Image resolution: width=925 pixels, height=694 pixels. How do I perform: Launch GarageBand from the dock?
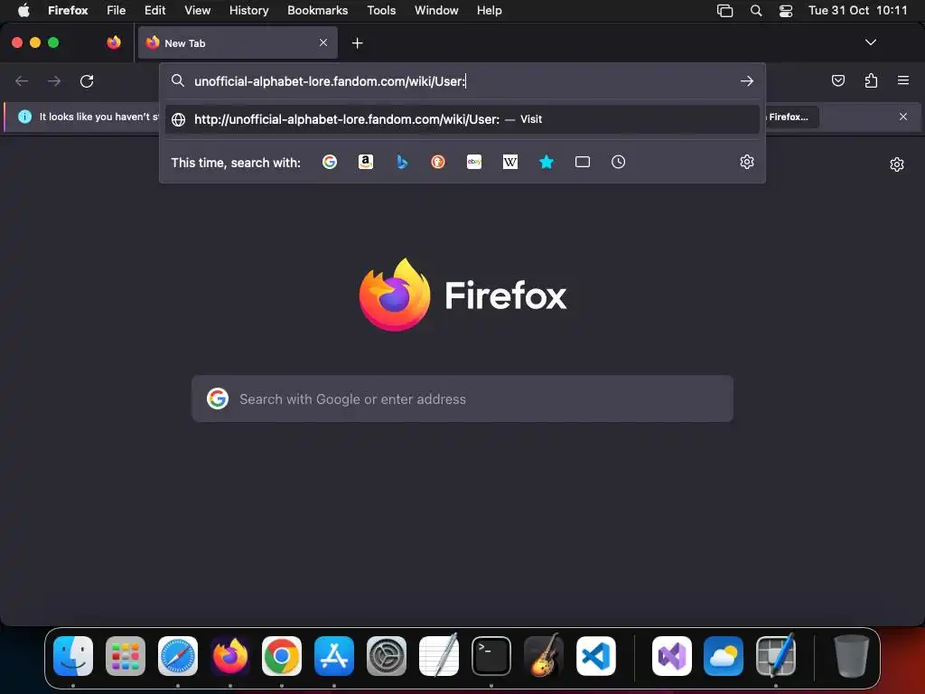(x=543, y=656)
